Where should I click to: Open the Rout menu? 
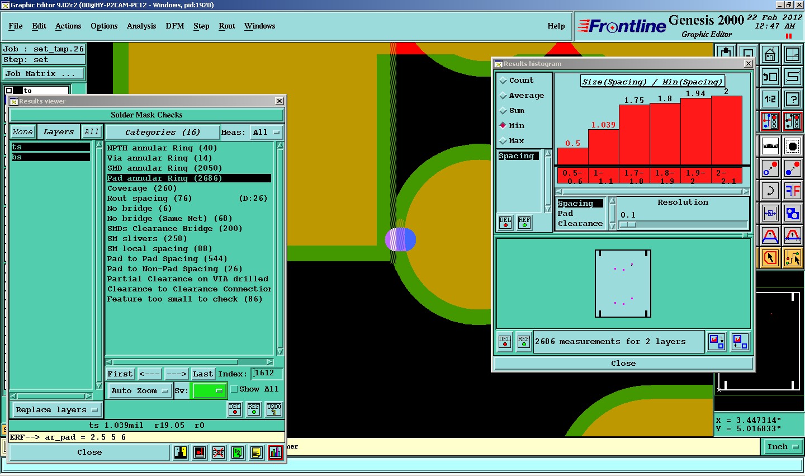click(x=227, y=26)
